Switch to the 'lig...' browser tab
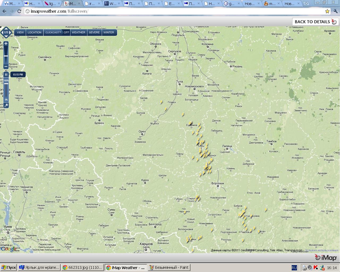The image size is (340, 272). [x=52, y=4]
